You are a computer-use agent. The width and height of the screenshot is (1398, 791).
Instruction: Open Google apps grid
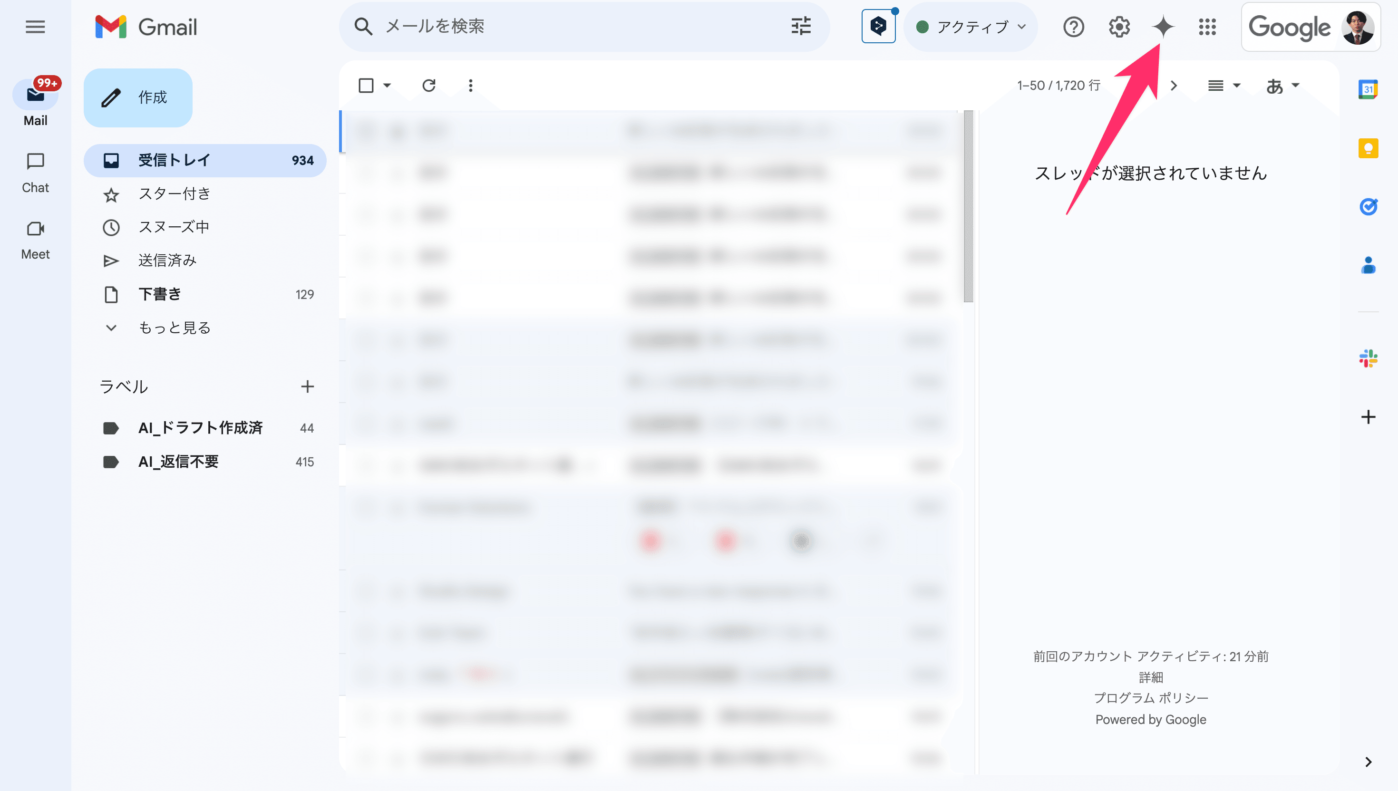point(1207,27)
